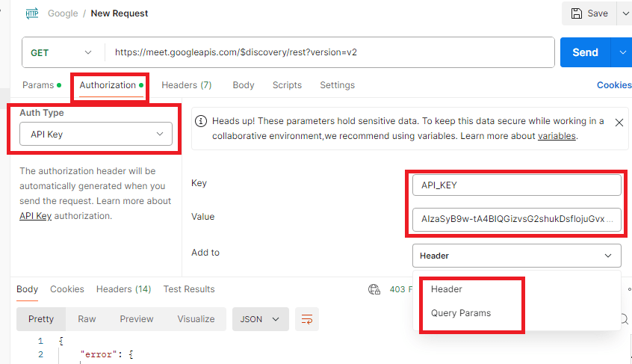Open the Add to Header dropdown
Viewport: 632px width, 364px height.
point(517,256)
